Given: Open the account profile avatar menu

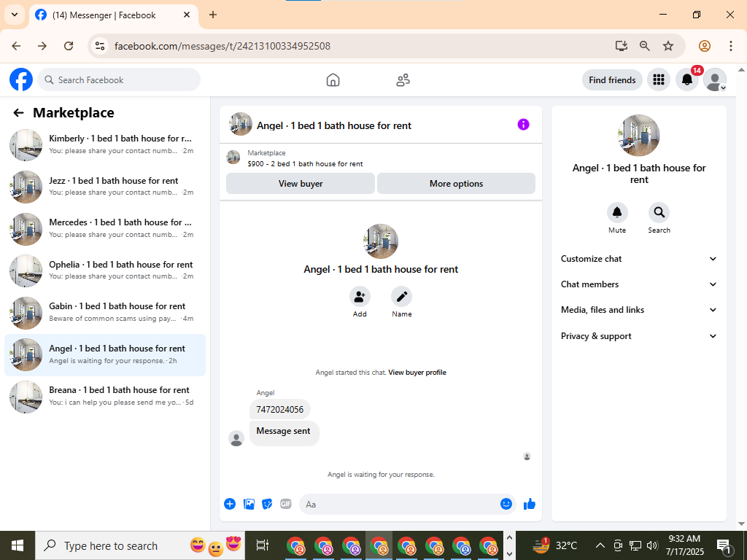Looking at the screenshot, I should coord(715,79).
